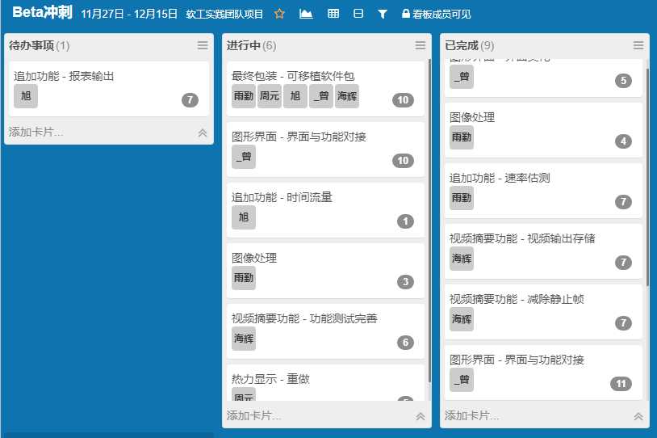
Task: Click the lock visibility icon
Action: pos(406,14)
